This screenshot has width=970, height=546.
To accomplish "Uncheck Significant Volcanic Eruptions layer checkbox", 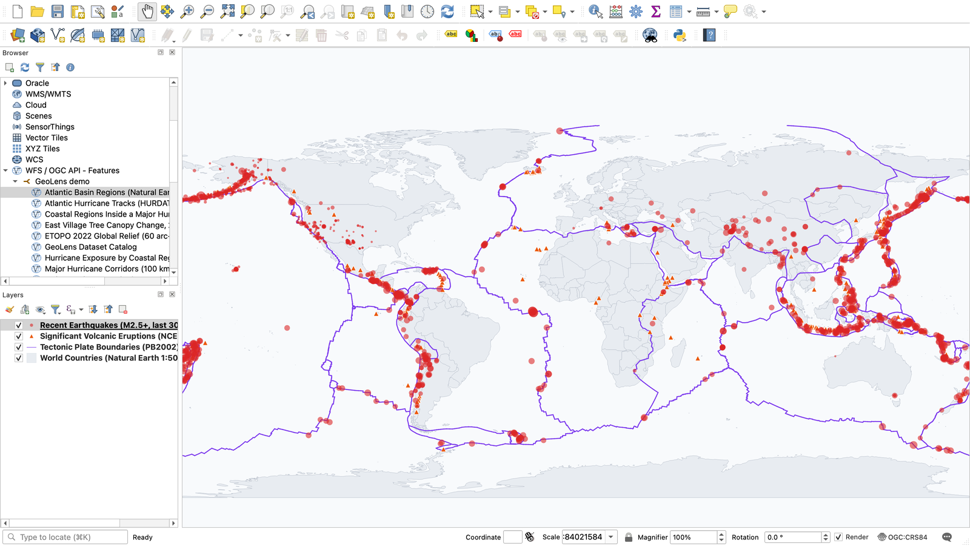I will point(19,336).
